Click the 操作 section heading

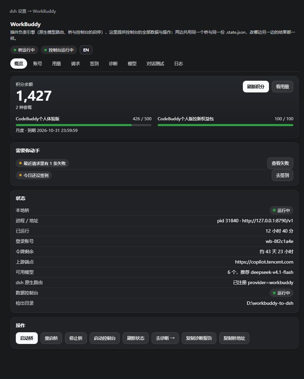click(x=21, y=325)
